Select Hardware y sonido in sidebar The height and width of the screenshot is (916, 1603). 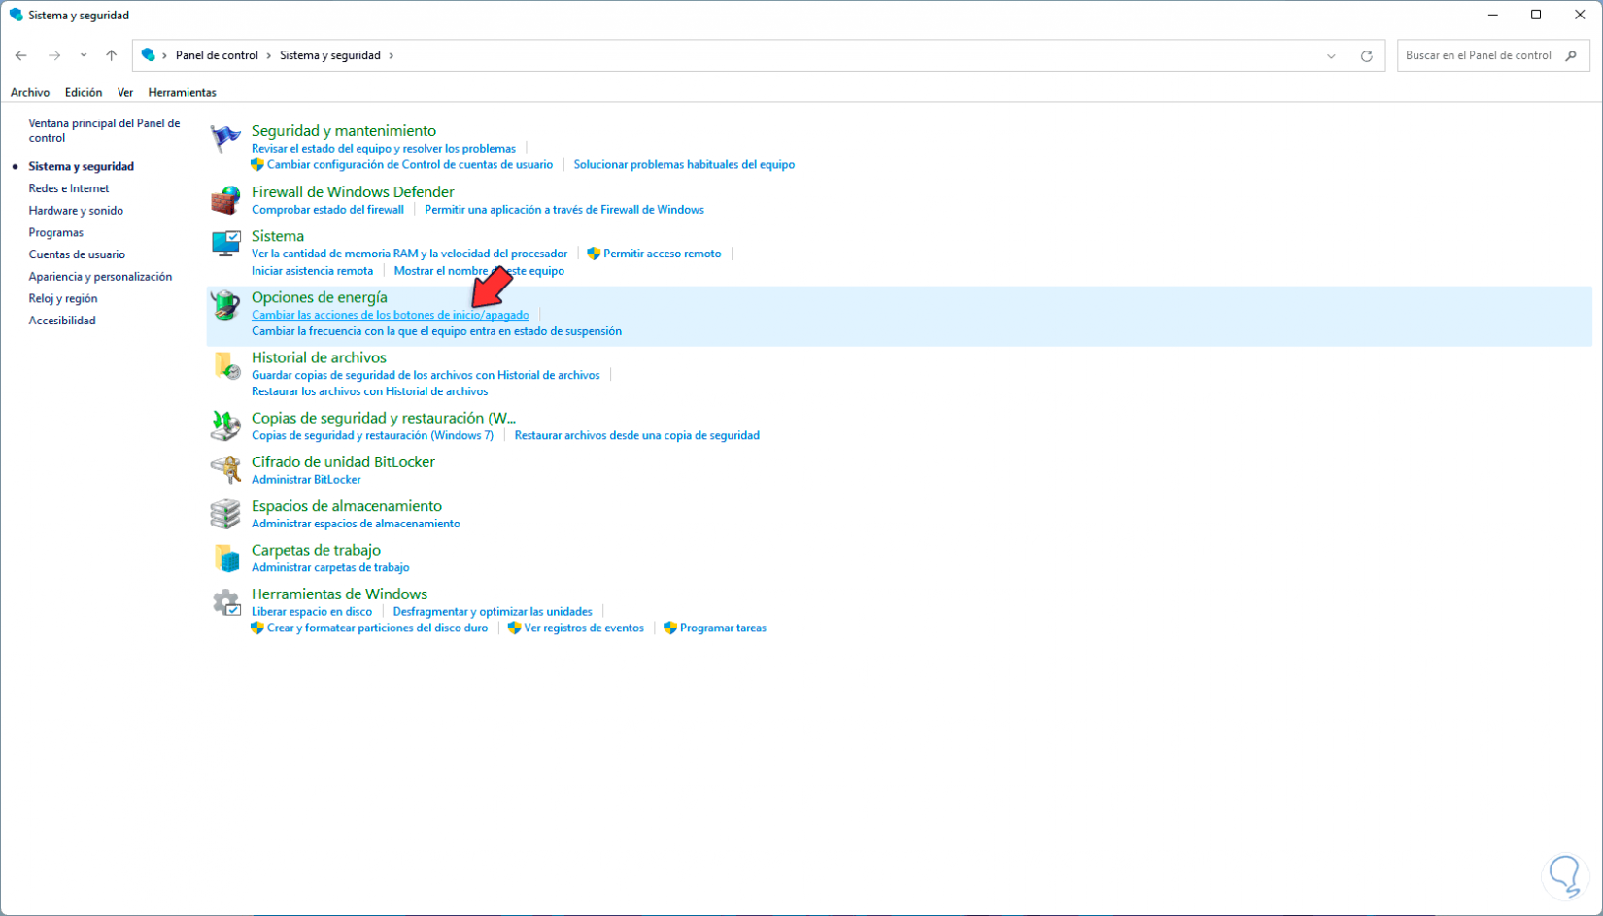76,211
